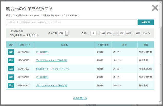Jump to last page 9999
Viewport: 163px width, 106px height.
138,33
